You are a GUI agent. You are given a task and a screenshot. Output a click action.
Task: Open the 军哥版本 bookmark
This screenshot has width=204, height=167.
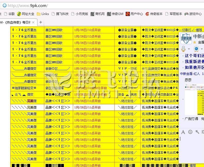point(174,14)
